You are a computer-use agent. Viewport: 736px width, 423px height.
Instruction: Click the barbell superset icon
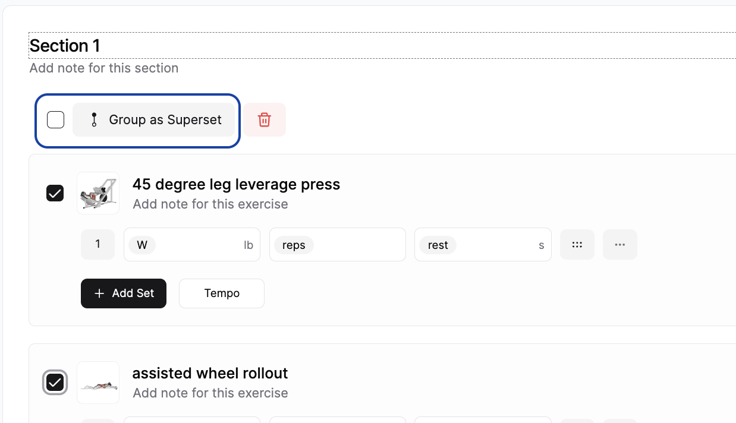[93, 119]
